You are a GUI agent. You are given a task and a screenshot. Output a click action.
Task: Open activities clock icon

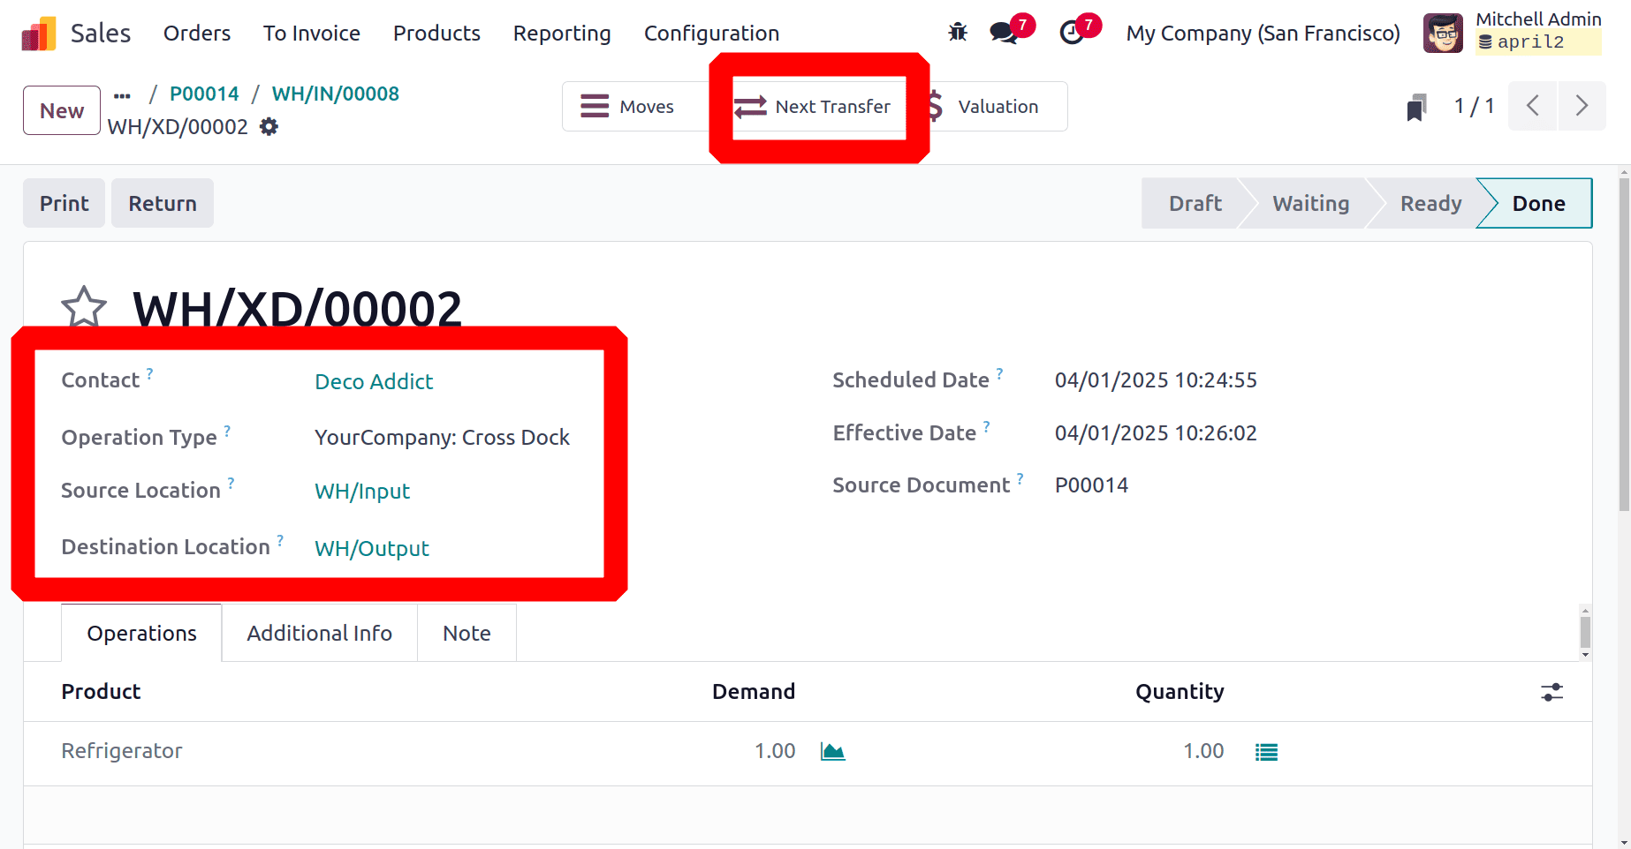[1072, 33]
